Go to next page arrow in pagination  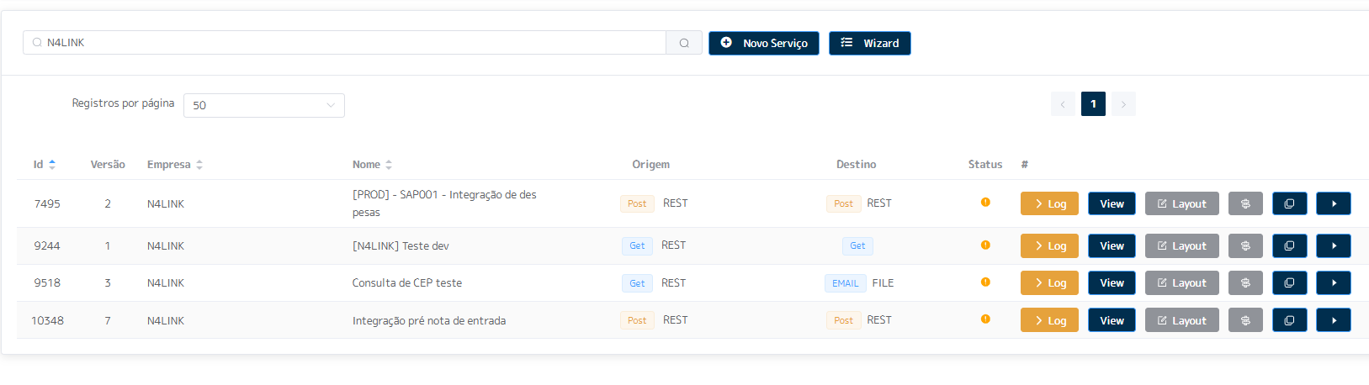[1123, 104]
